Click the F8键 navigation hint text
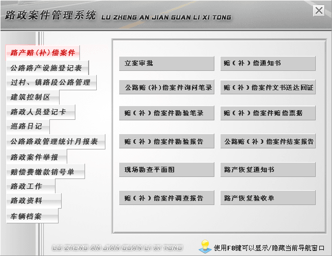 (269, 248)
